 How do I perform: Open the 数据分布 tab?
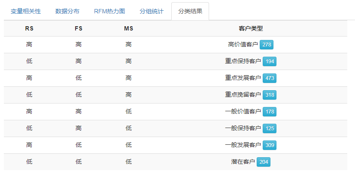pos(67,12)
